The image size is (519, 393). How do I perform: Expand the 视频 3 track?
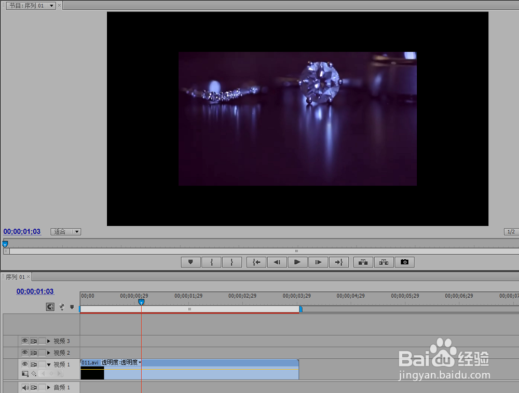coord(49,341)
